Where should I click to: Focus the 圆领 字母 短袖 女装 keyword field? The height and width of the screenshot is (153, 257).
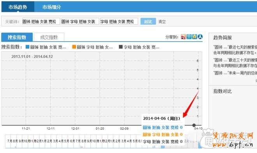80,21
